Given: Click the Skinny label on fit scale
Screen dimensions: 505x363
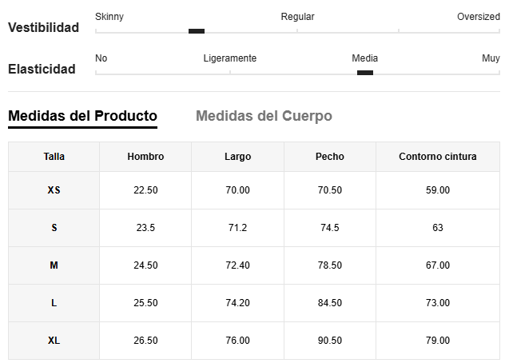Looking at the screenshot, I should tap(109, 17).
